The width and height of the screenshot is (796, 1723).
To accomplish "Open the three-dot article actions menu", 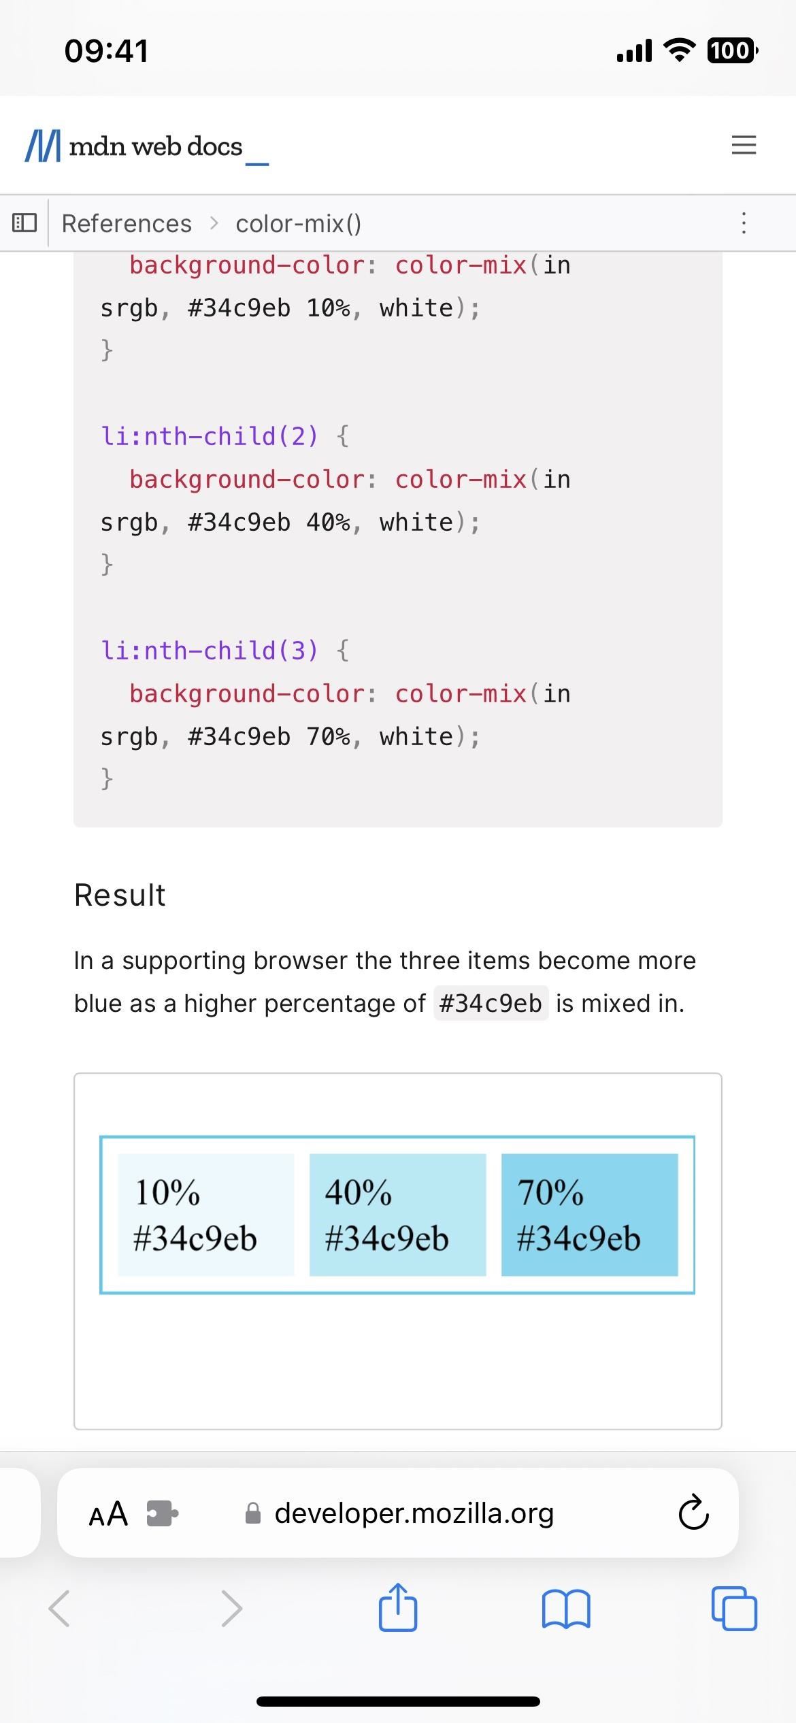I will (x=744, y=223).
